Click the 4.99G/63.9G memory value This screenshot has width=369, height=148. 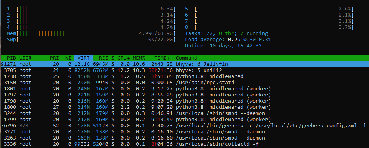[x=156, y=33]
